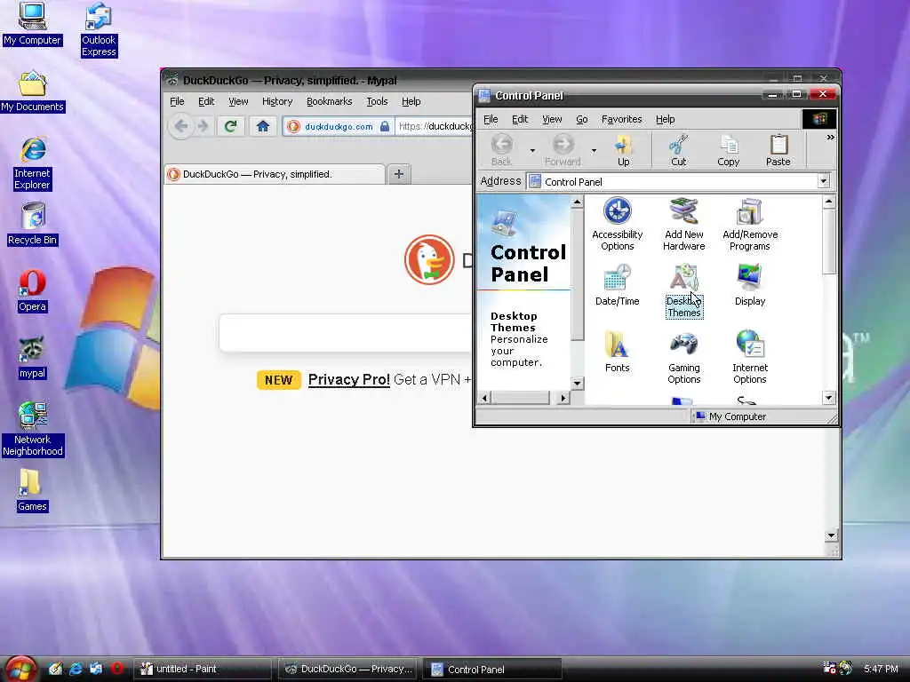The width and height of the screenshot is (910, 682).
Task: Click the Up toolbar button
Action: 623,150
